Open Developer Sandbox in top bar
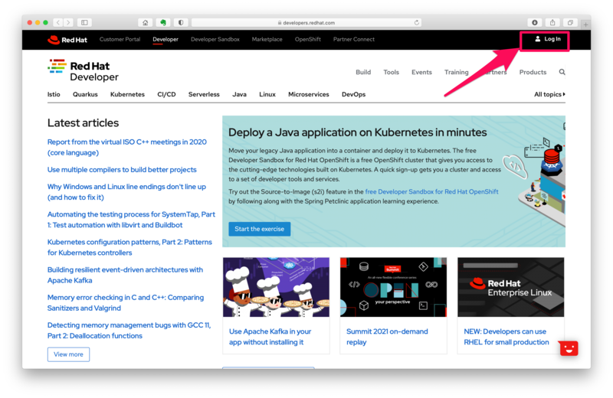 215,40
